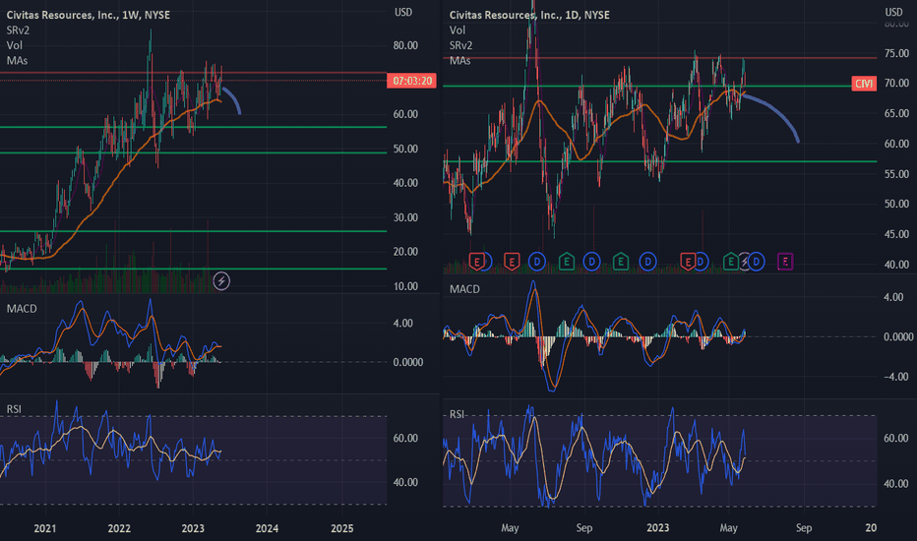Click the 45.00 price on the daily axis
The image size is (917, 541).
click(x=896, y=234)
